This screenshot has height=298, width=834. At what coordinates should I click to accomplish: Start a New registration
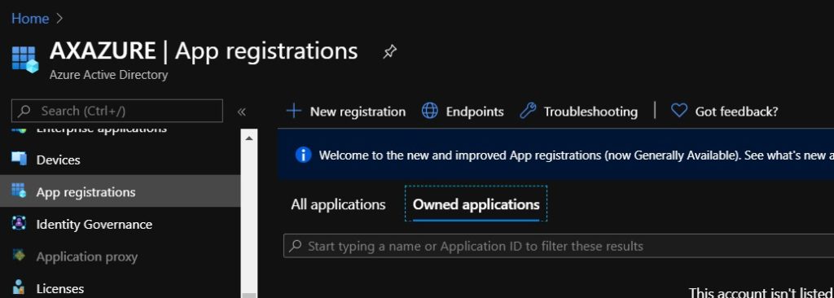345,112
